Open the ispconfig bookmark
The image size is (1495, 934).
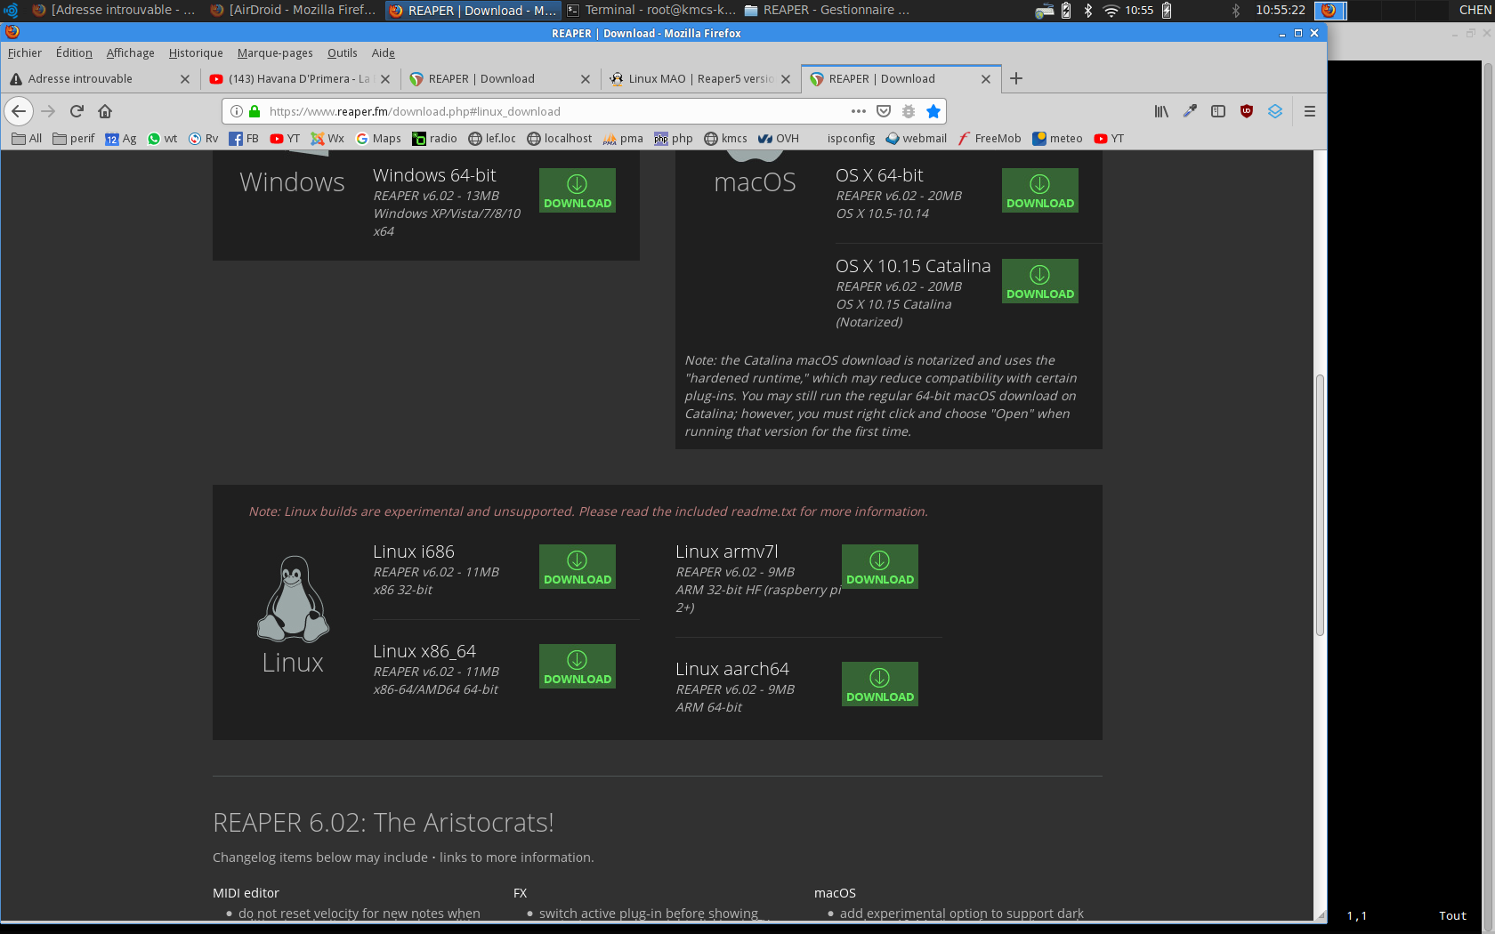[851, 139]
